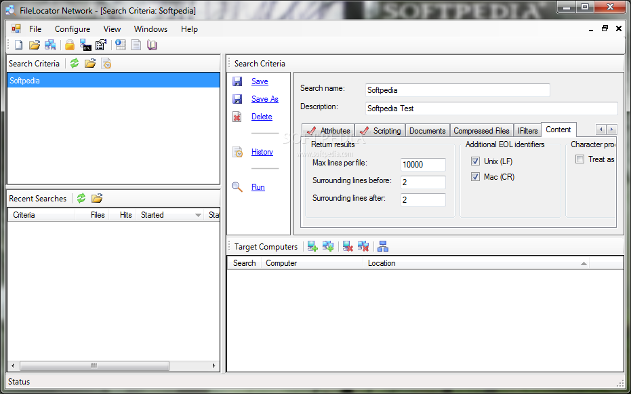Click the Surrounding lines before field
This screenshot has height=394, width=631.
pyautogui.click(x=424, y=182)
